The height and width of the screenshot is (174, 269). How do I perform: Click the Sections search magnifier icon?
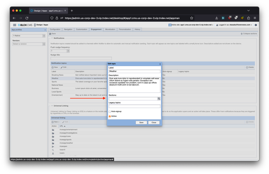(x=159, y=99)
